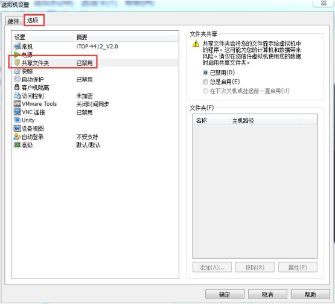
Task: Click the yellow warning triangle icon
Action: tap(196, 44)
